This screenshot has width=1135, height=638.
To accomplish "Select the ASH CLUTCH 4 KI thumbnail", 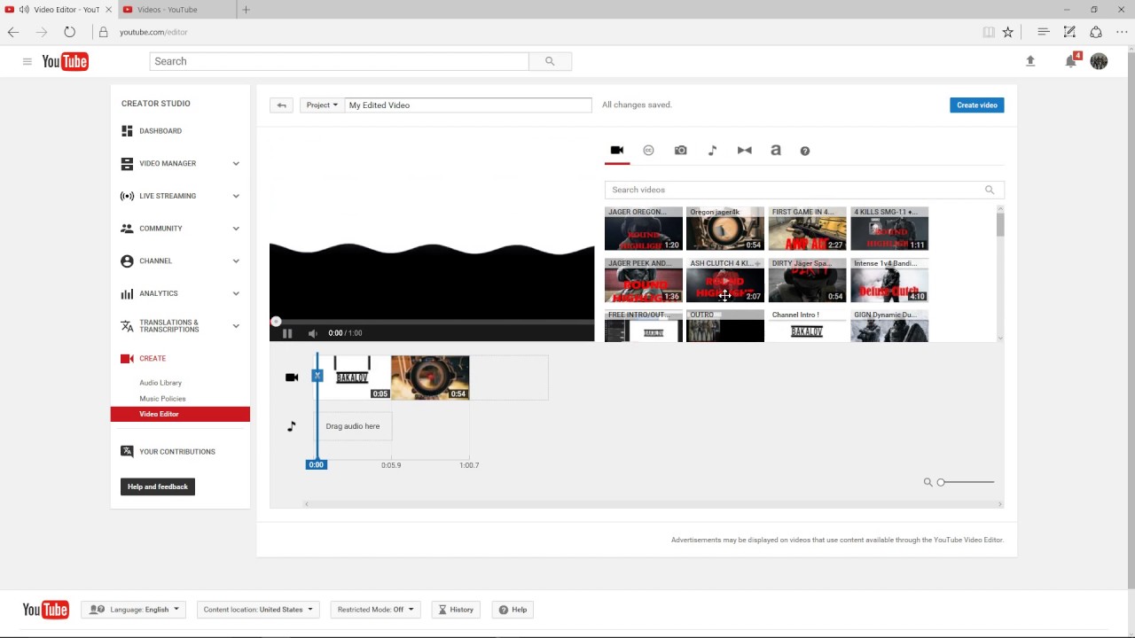I will [x=725, y=281].
